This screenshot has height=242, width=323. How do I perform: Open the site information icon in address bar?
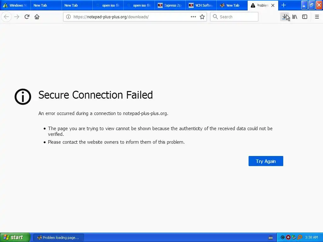(68, 17)
